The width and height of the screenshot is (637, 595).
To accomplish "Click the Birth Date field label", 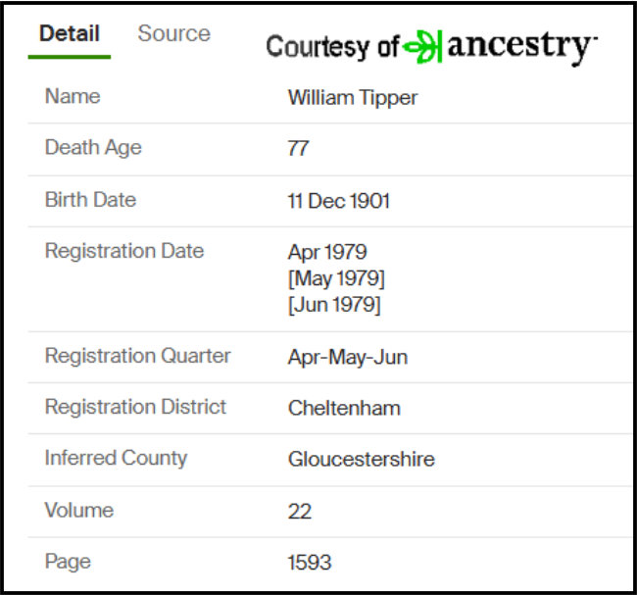I will (x=90, y=200).
